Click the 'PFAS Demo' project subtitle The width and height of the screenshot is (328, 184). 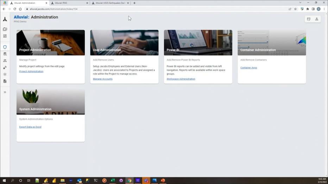pos(20,21)
